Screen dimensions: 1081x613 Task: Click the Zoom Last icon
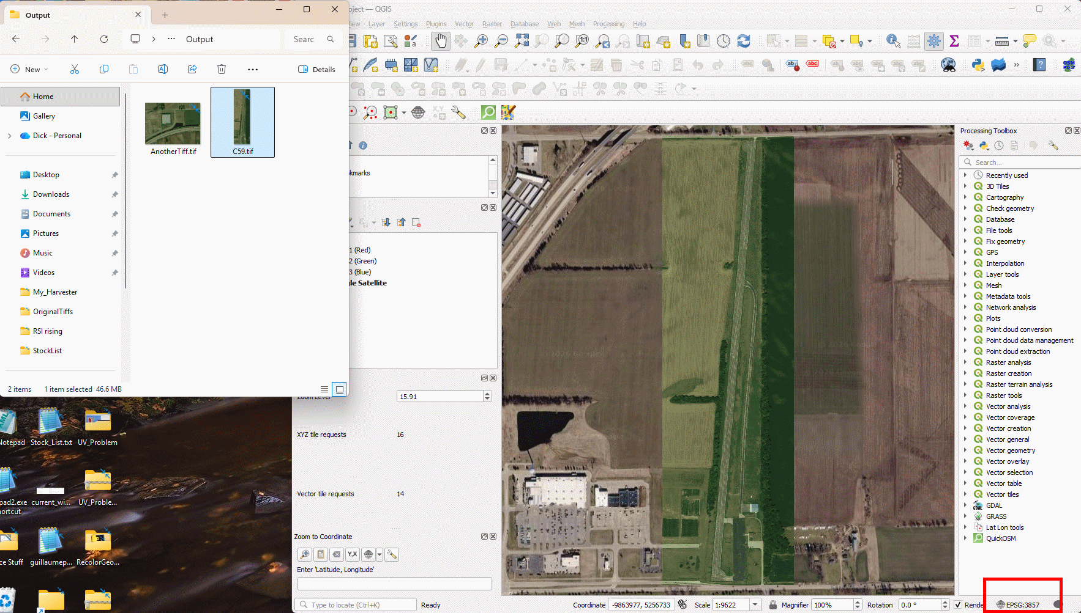click(603, 41)
